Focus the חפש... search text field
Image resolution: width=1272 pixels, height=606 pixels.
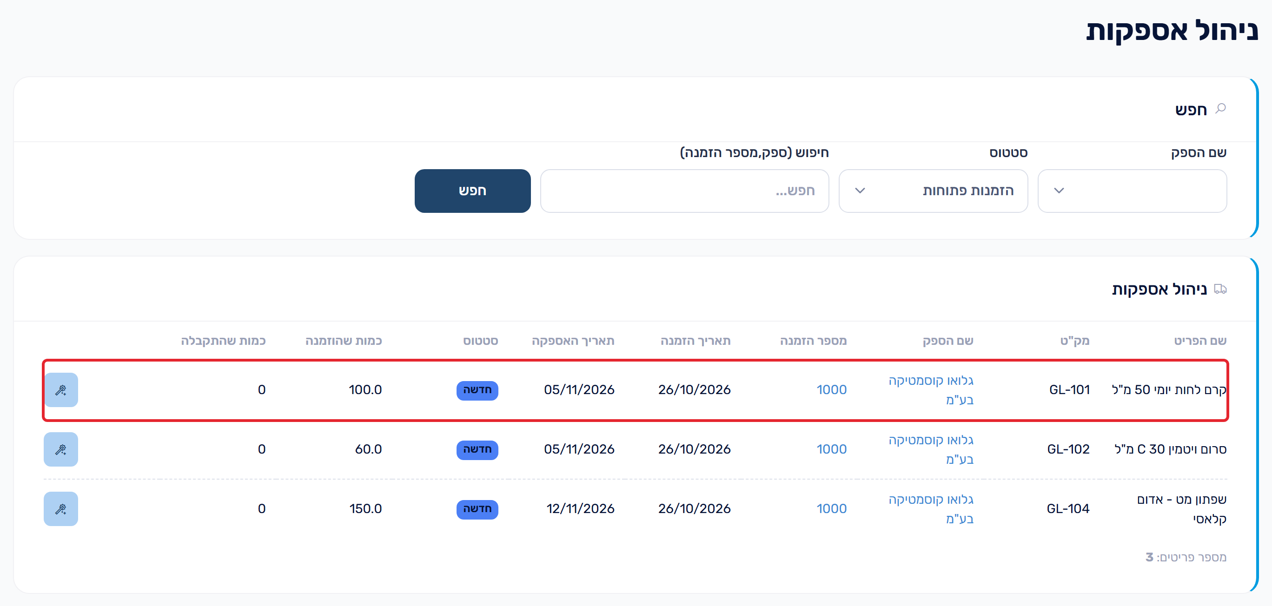684,191
